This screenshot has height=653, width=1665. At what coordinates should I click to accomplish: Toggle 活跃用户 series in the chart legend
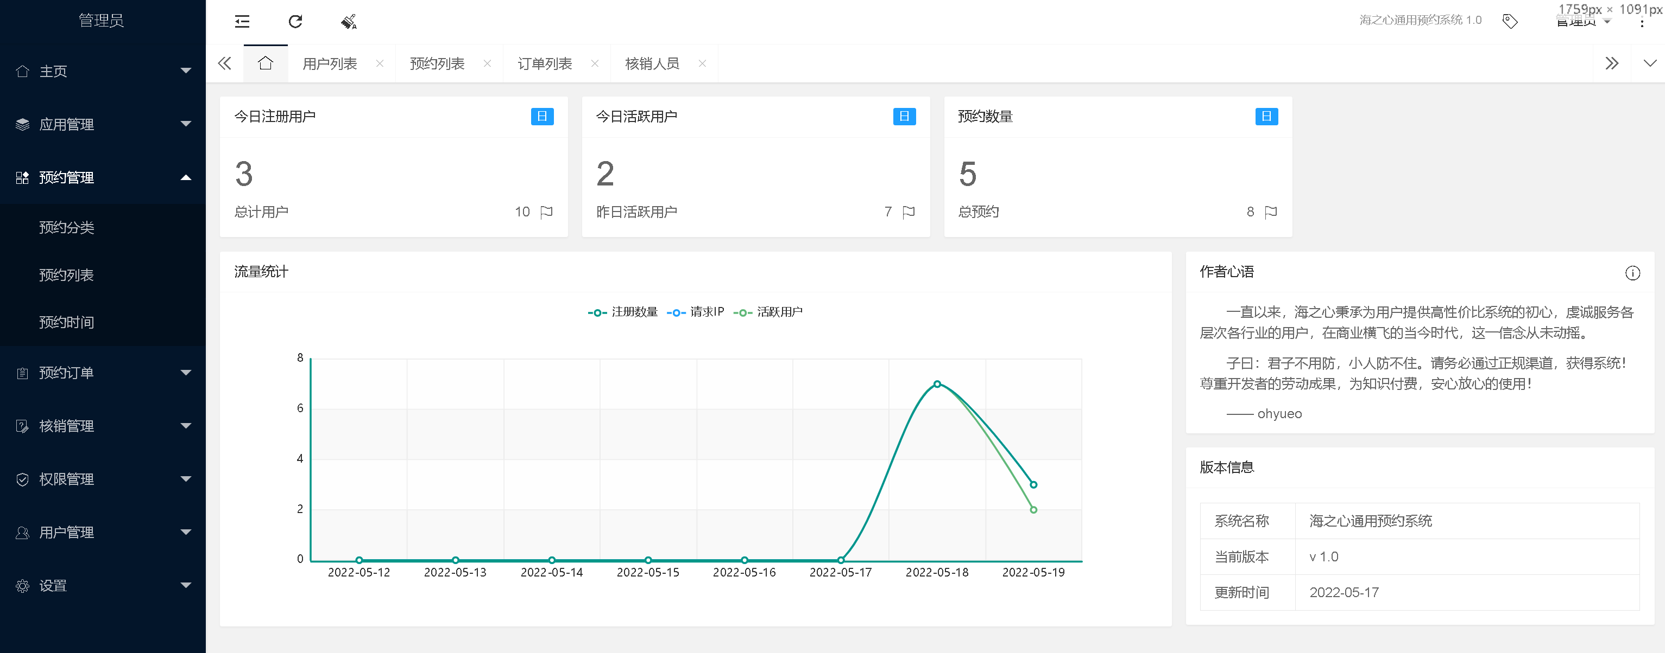point(768,312)
